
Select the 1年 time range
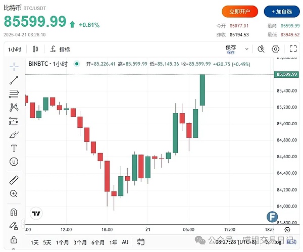click(113, 242)
